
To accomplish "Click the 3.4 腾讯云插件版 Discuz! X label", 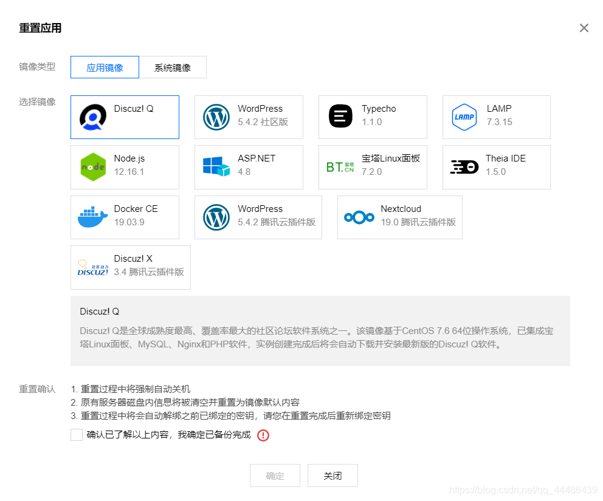I will click(149, 272).
